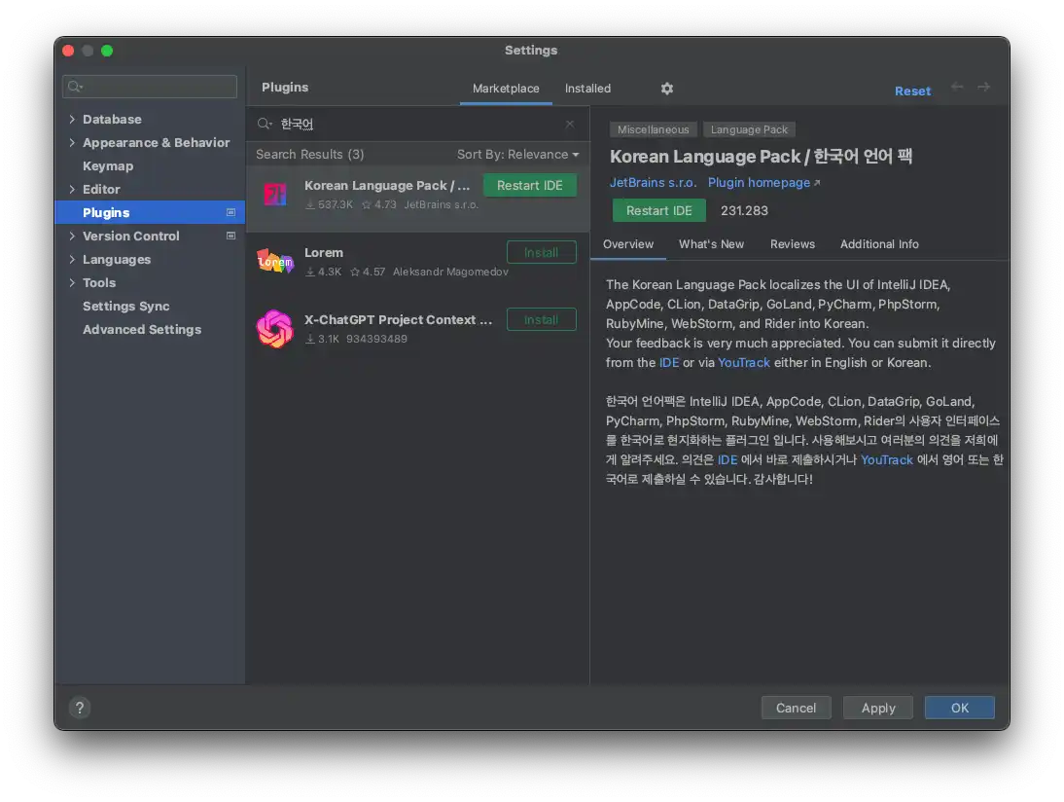Open the IDE link in English description
The width and height of the screenshot is (1064, 802).
click(x=669, y=363)
